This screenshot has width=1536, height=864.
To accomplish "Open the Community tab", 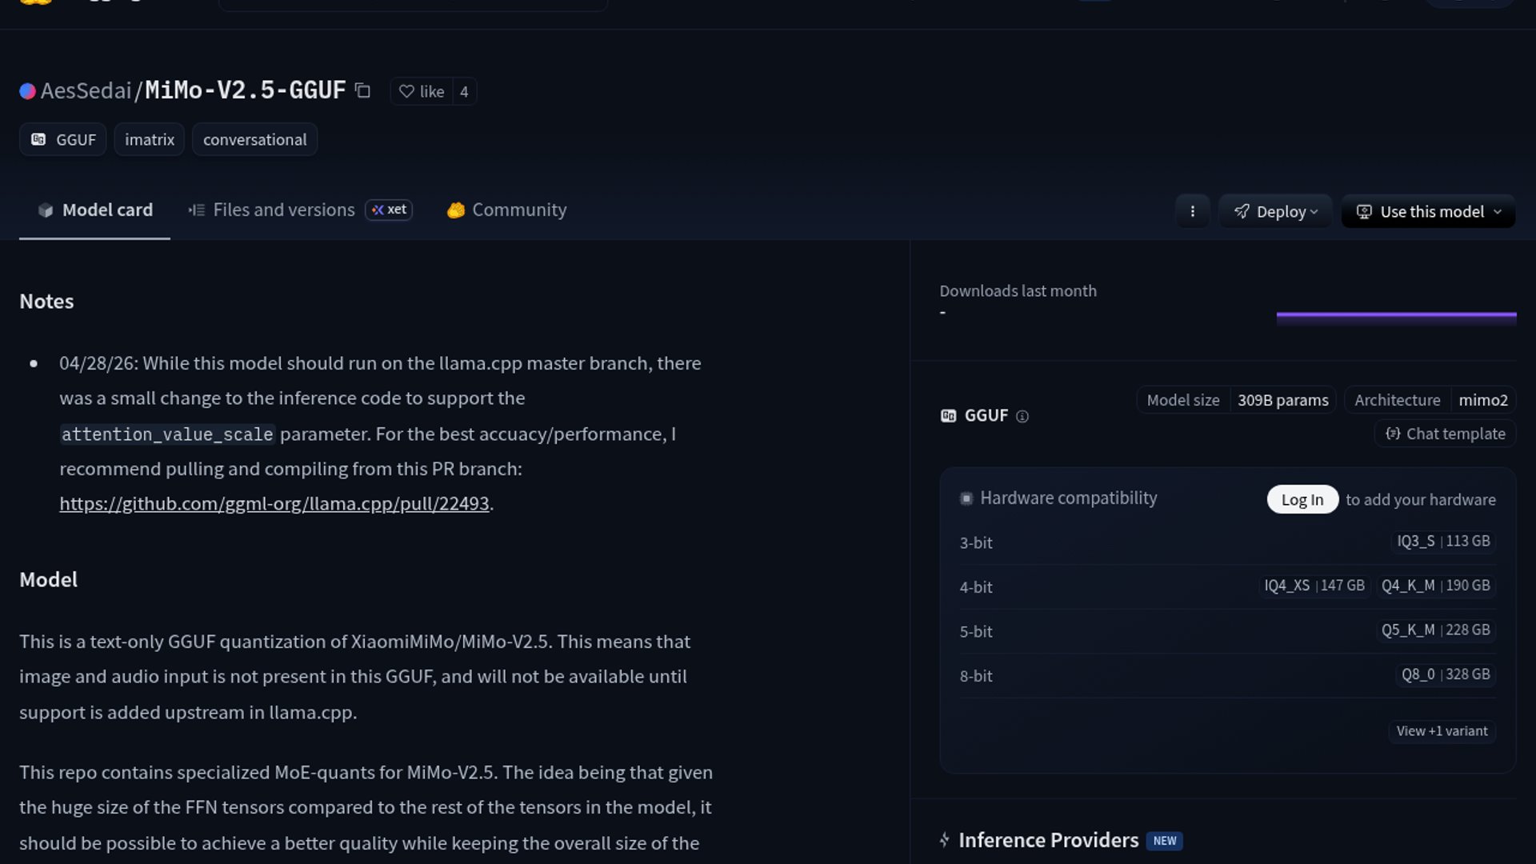I will click(x=506, y=210).
